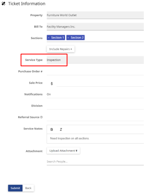Image resolution: width=144 pixels, height=193 pixels.
Task: Open the Service Type dropdown showing Inspection
Action: pos(95,60)
